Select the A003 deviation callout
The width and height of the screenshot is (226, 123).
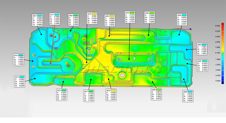pos(110,20)
